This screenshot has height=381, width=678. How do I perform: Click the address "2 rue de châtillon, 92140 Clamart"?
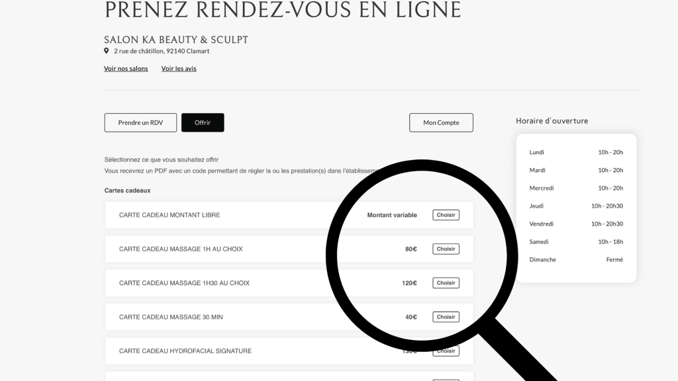coord(162,51)
